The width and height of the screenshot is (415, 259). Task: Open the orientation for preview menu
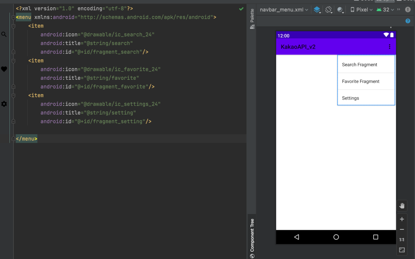click(329, 10)
